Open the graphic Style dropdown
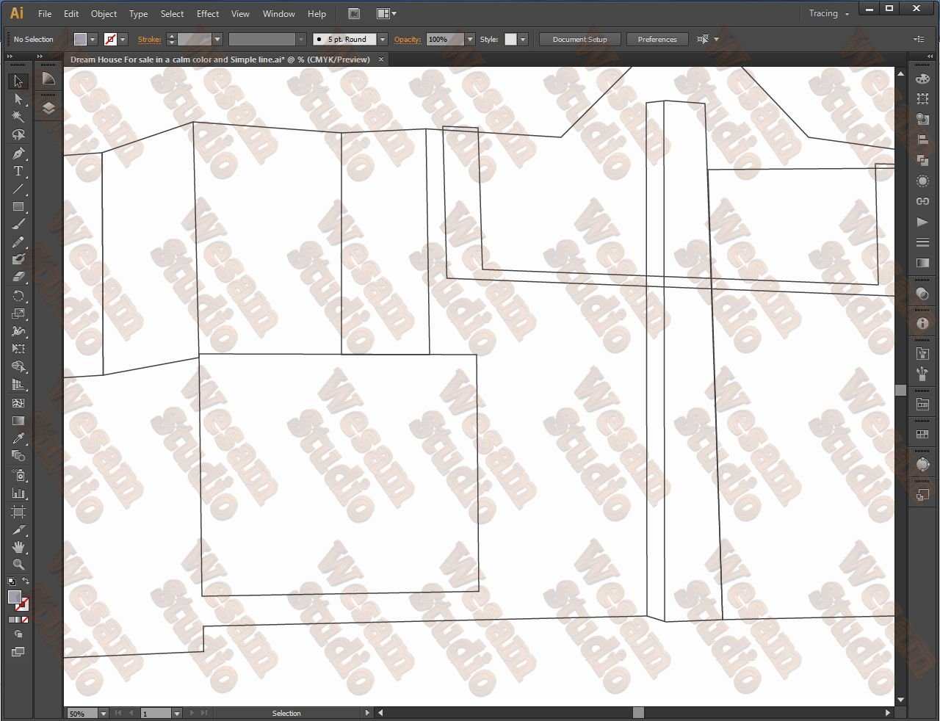The width and height of the screenshot is (940, 721). 523,40
